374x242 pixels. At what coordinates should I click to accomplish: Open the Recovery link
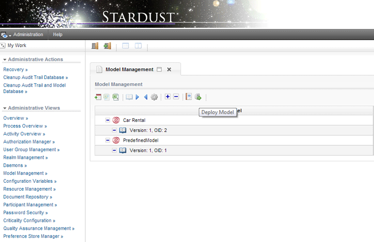tap(15, 69)
